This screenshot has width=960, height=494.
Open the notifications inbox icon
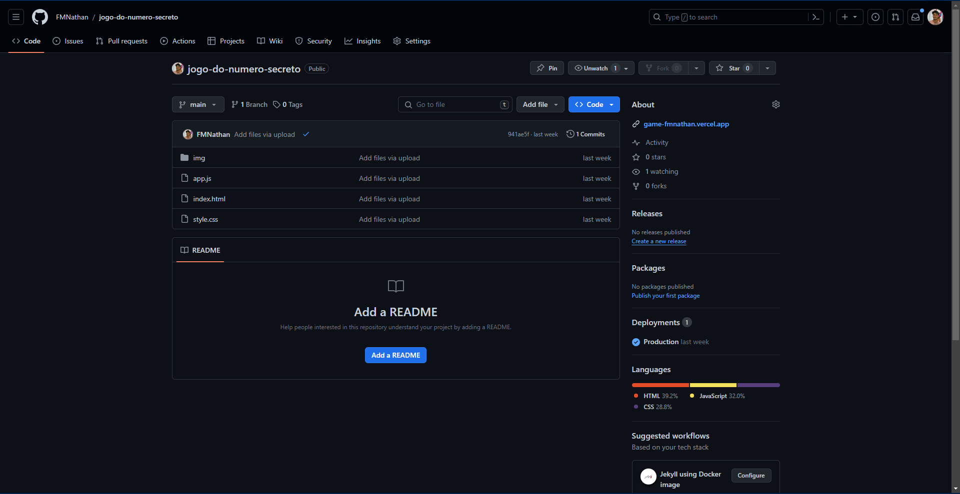(915, 17)
